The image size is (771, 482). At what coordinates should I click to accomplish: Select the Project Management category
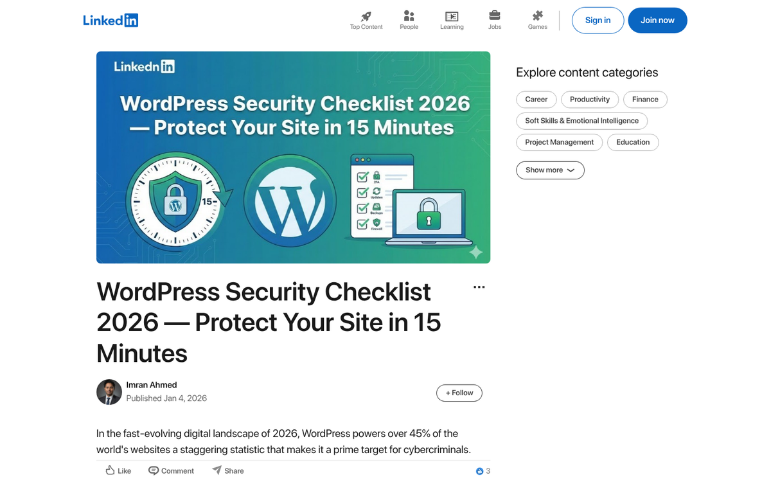[x=559, y=142]
